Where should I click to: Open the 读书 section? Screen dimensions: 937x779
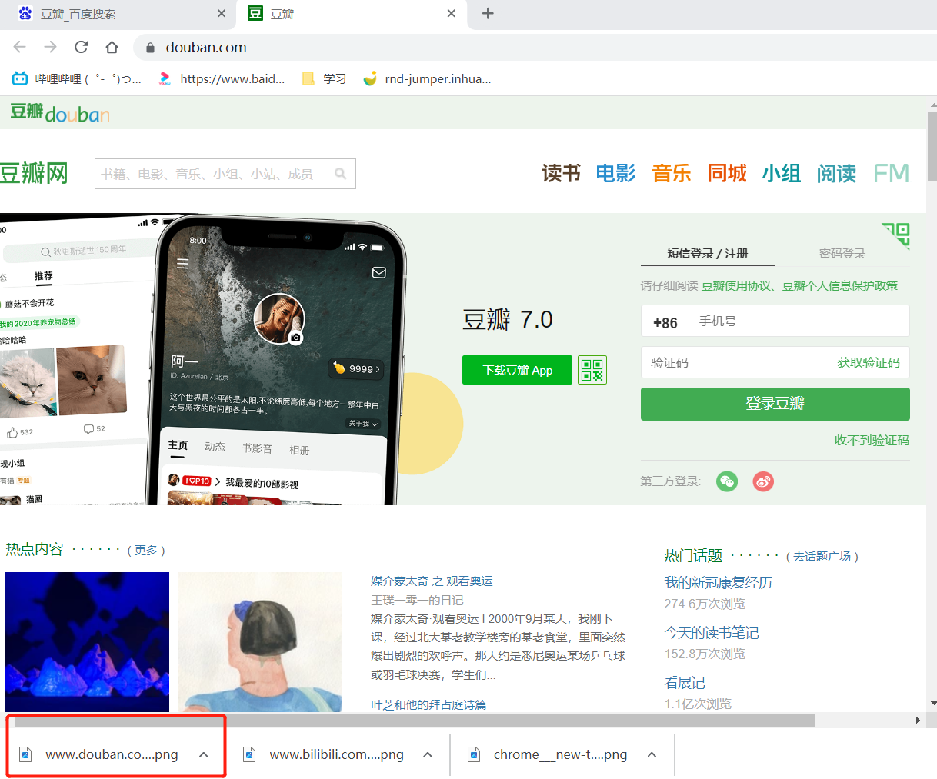[561, 173]
